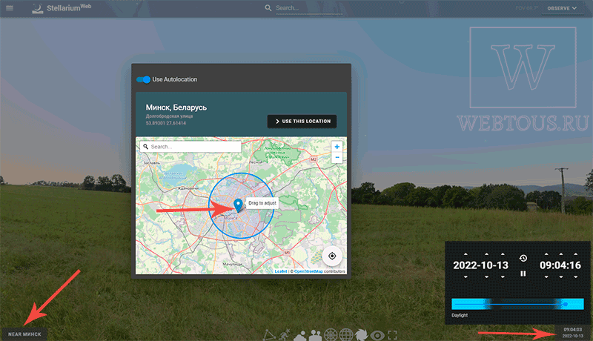Click the Drag to adjust tooltip
The height and width of the screenshot is (341, 593).
(x=262, y=203)
